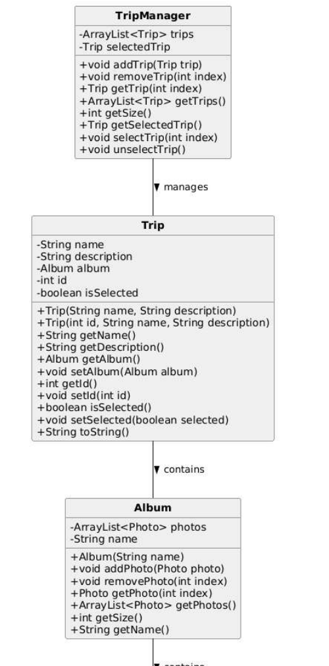The width and height of the screenshot is (329, 666).
Task: Click the Trip class header
Action: pos(153,225)
